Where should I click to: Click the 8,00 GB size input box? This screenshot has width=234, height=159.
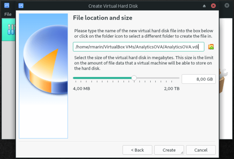[x=199, y=79]
